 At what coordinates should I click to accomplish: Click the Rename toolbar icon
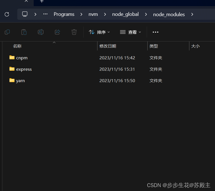click(x=41, y=32)
